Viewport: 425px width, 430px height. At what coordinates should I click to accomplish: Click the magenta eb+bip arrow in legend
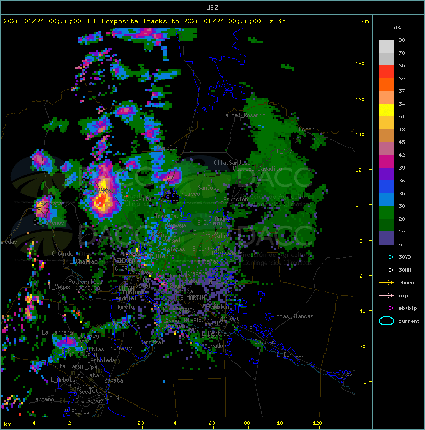(386, 308)
